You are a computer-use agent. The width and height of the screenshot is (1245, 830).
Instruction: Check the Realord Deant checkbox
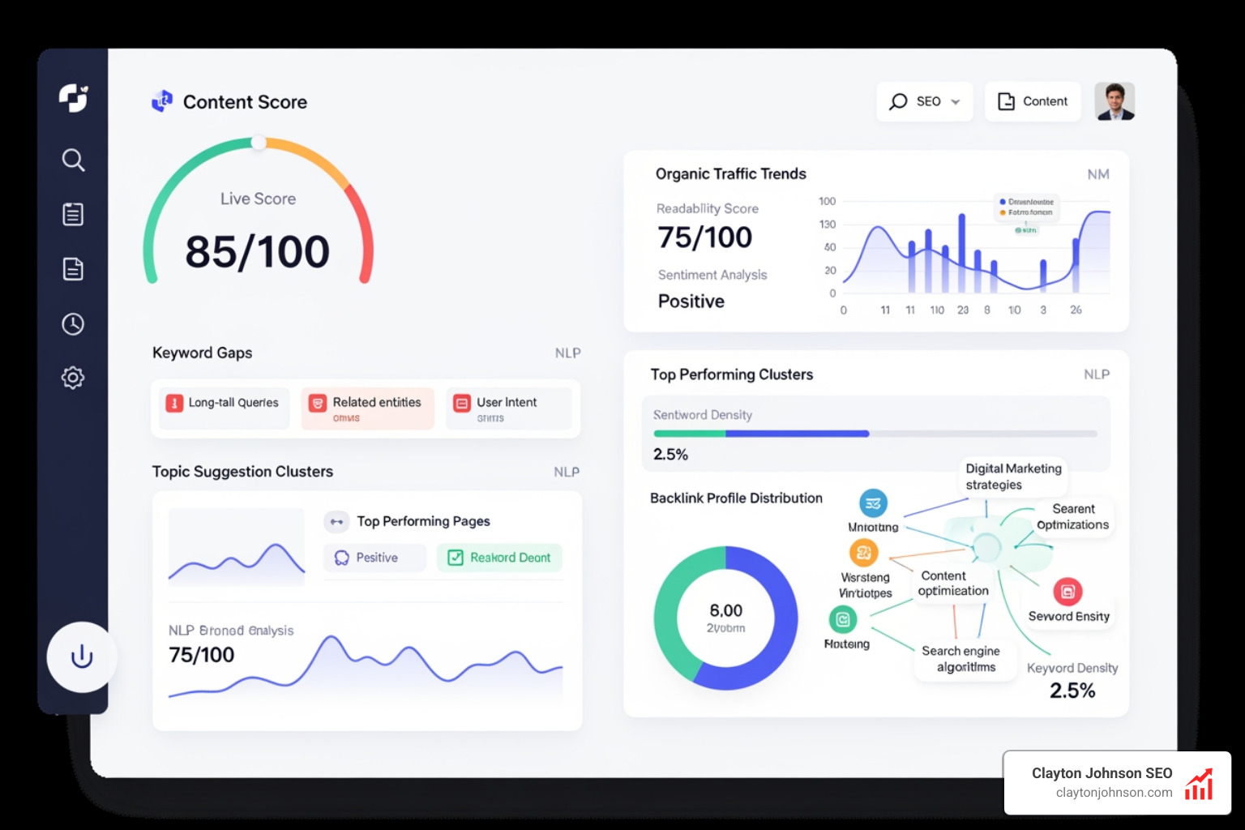pyautogui.click(x=455, y=558)
